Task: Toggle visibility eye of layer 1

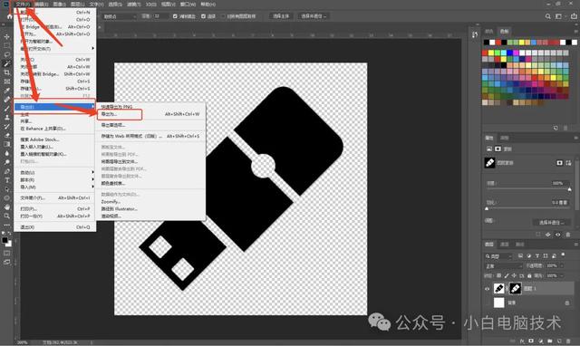Action: click(488, 289)
